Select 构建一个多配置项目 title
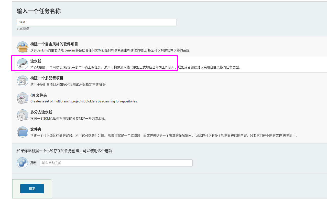Image resolution: width=327 pixels, height=199 pixels. [47, 78]
